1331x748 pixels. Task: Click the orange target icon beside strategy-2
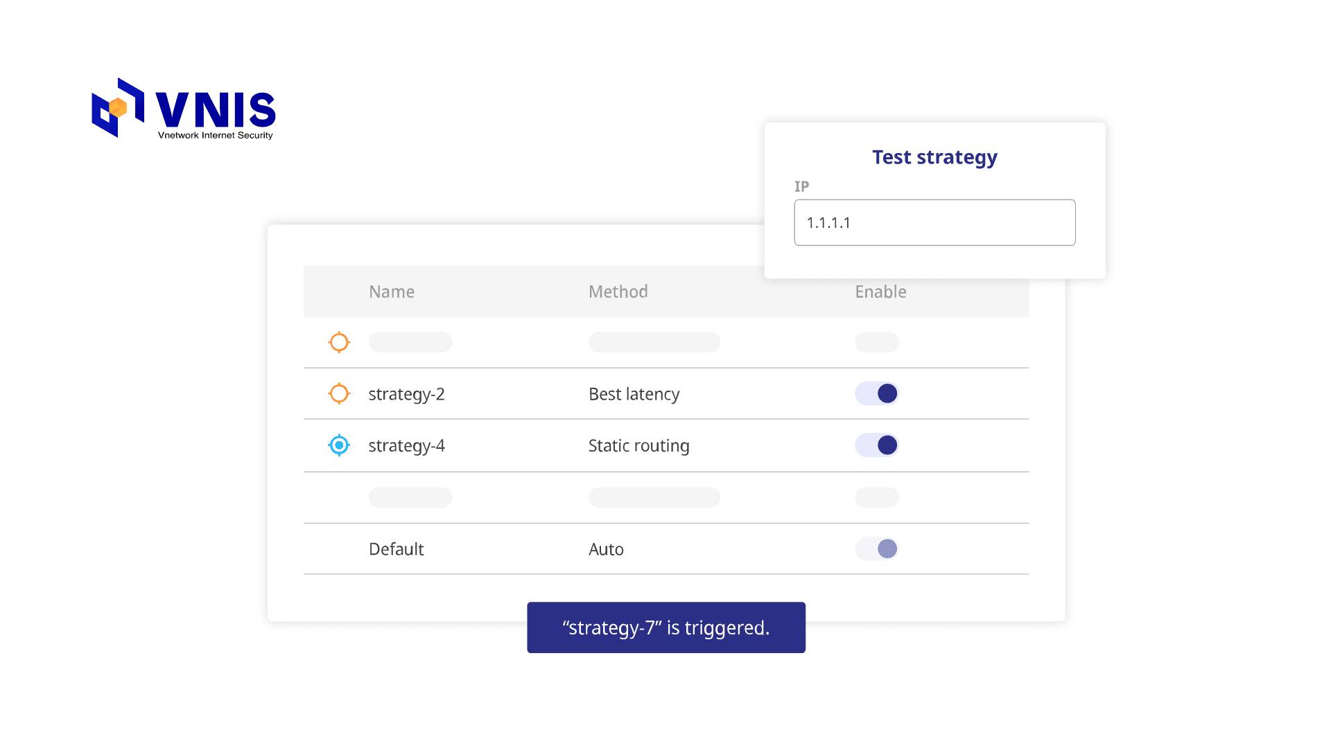click(x=339, y=393)
